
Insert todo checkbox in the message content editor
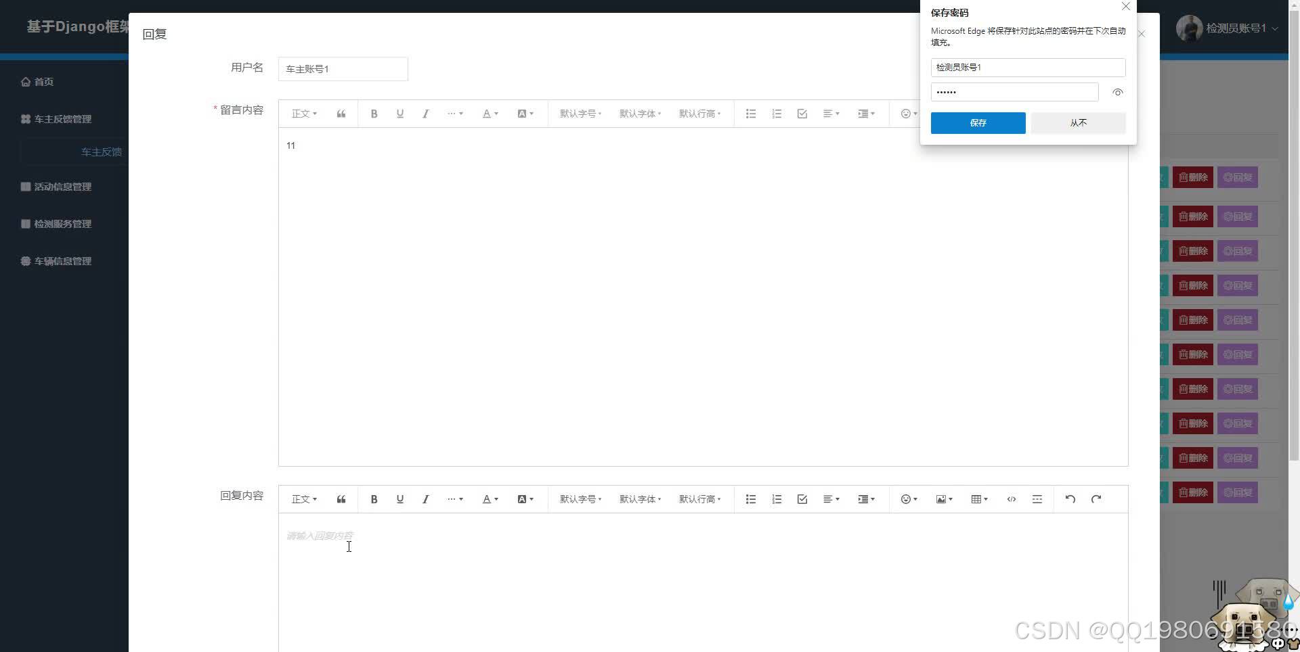pyautogui.click(x=802, y=114)
